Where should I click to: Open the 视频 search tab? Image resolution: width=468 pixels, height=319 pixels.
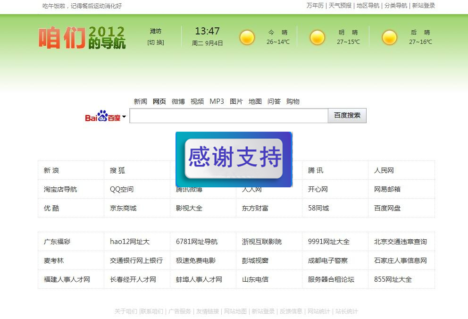[x=197, y=101]
